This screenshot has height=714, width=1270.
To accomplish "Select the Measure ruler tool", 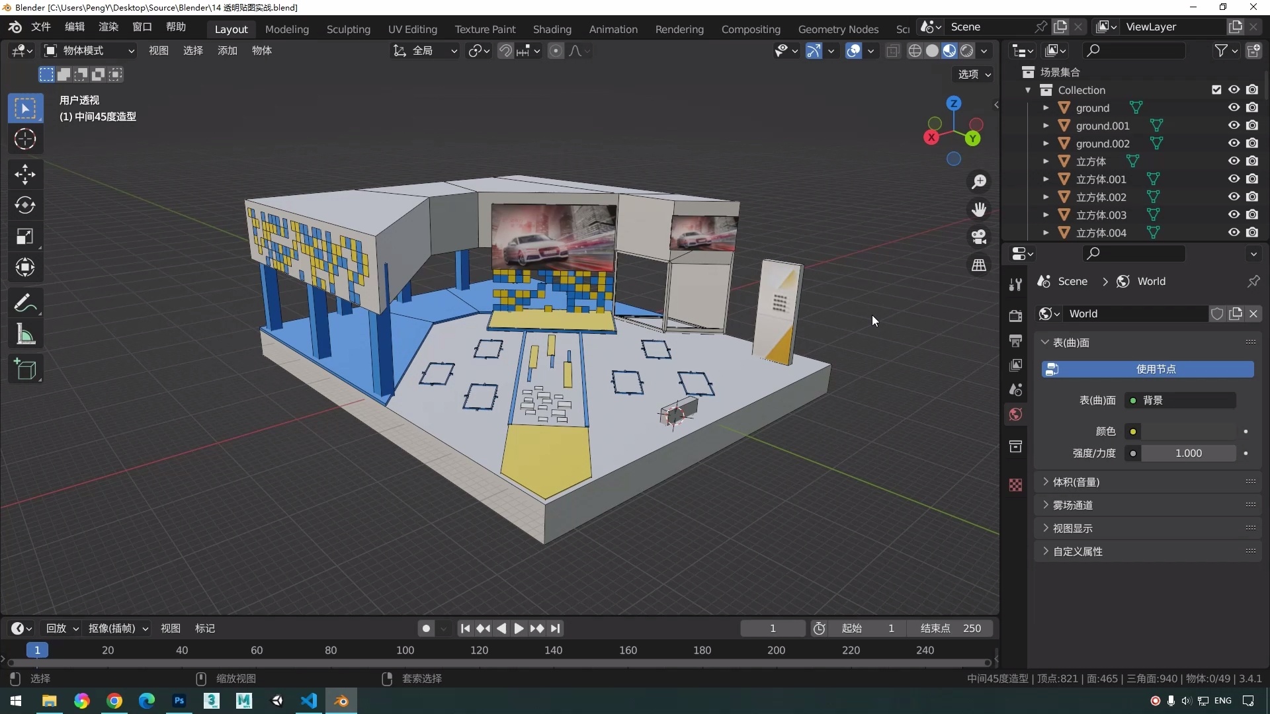I will (x=25, y=335).
